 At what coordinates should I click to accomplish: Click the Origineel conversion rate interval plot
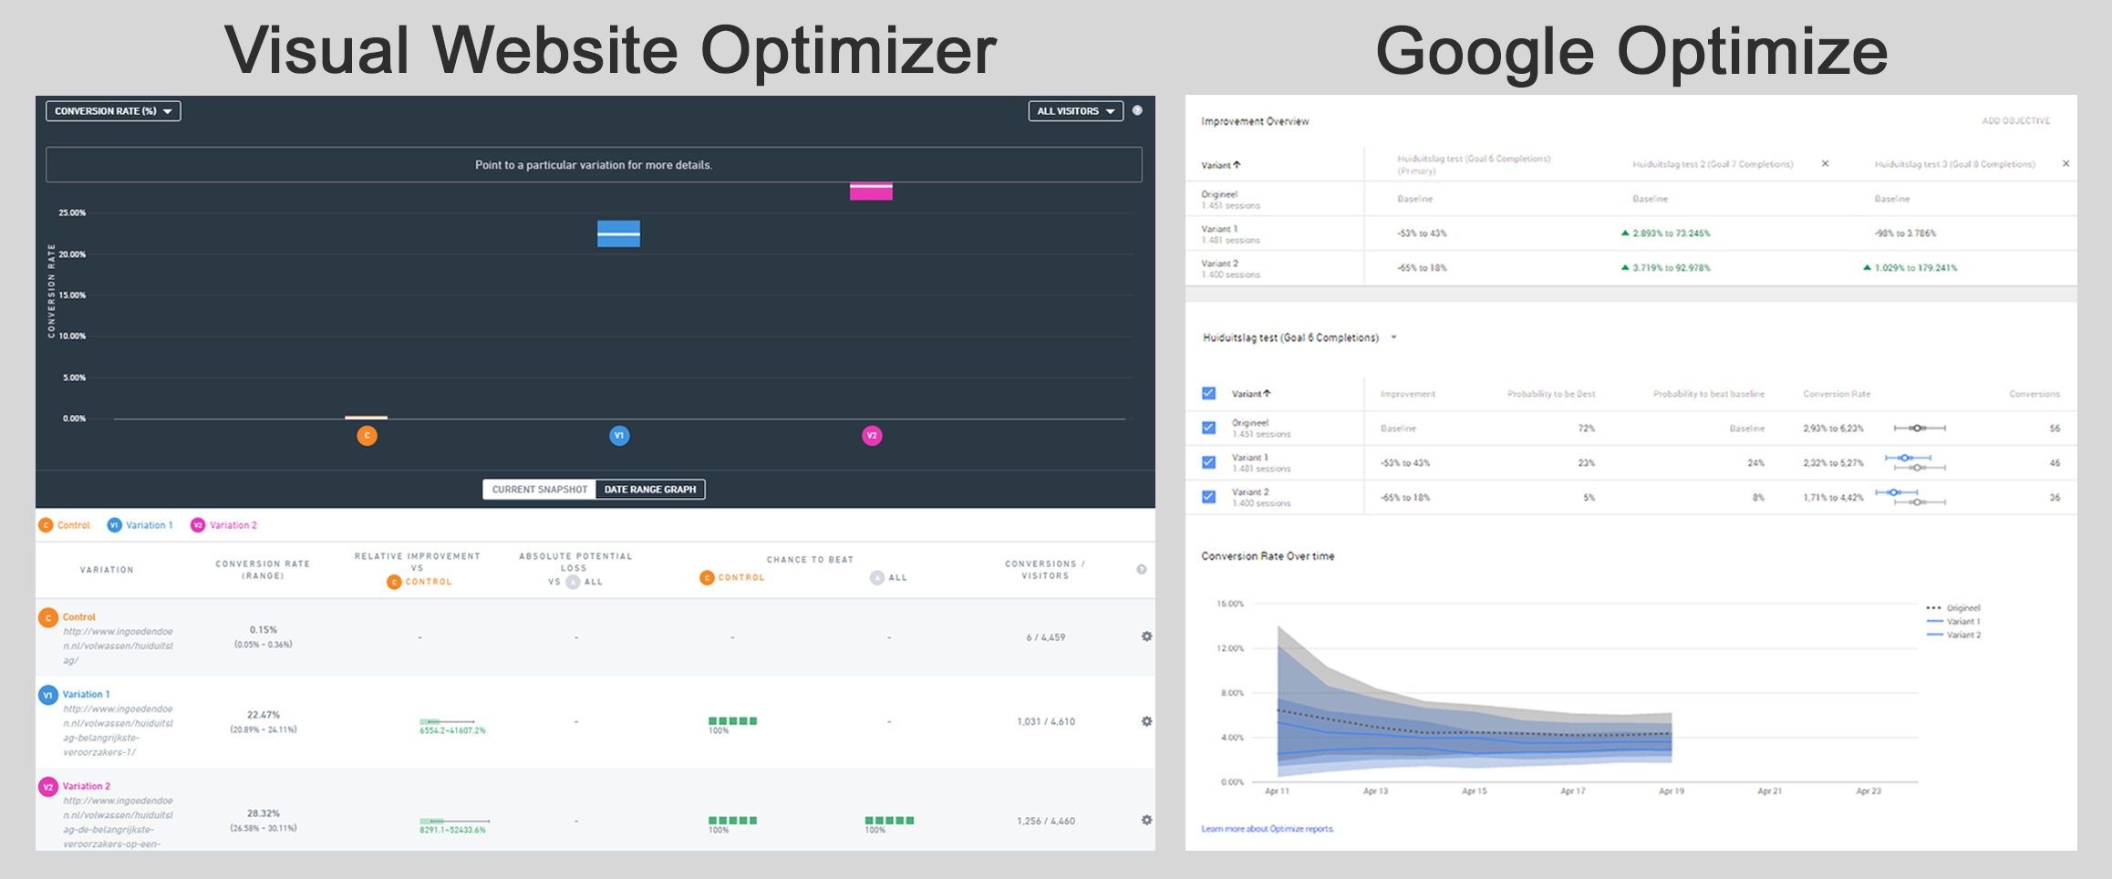(x=1920, y=428)
